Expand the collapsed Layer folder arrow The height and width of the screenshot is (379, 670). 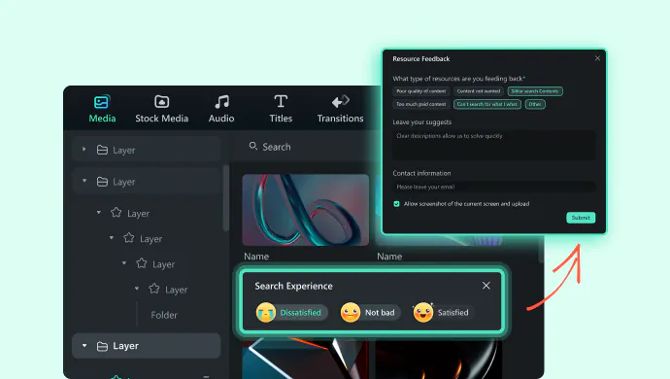coord(84,150)
